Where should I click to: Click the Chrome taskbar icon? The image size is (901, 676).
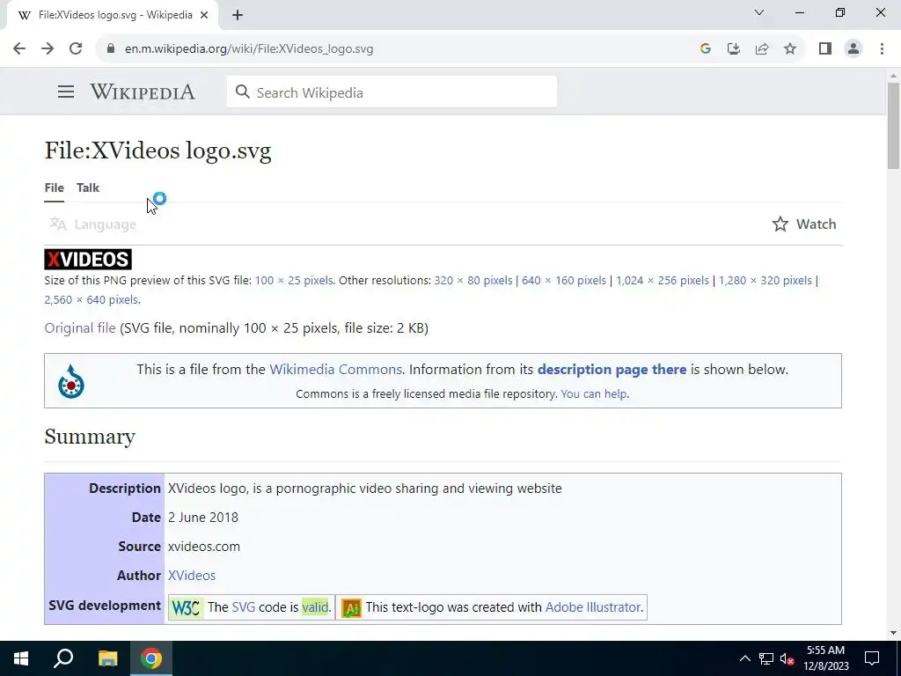tap(151, 658)
